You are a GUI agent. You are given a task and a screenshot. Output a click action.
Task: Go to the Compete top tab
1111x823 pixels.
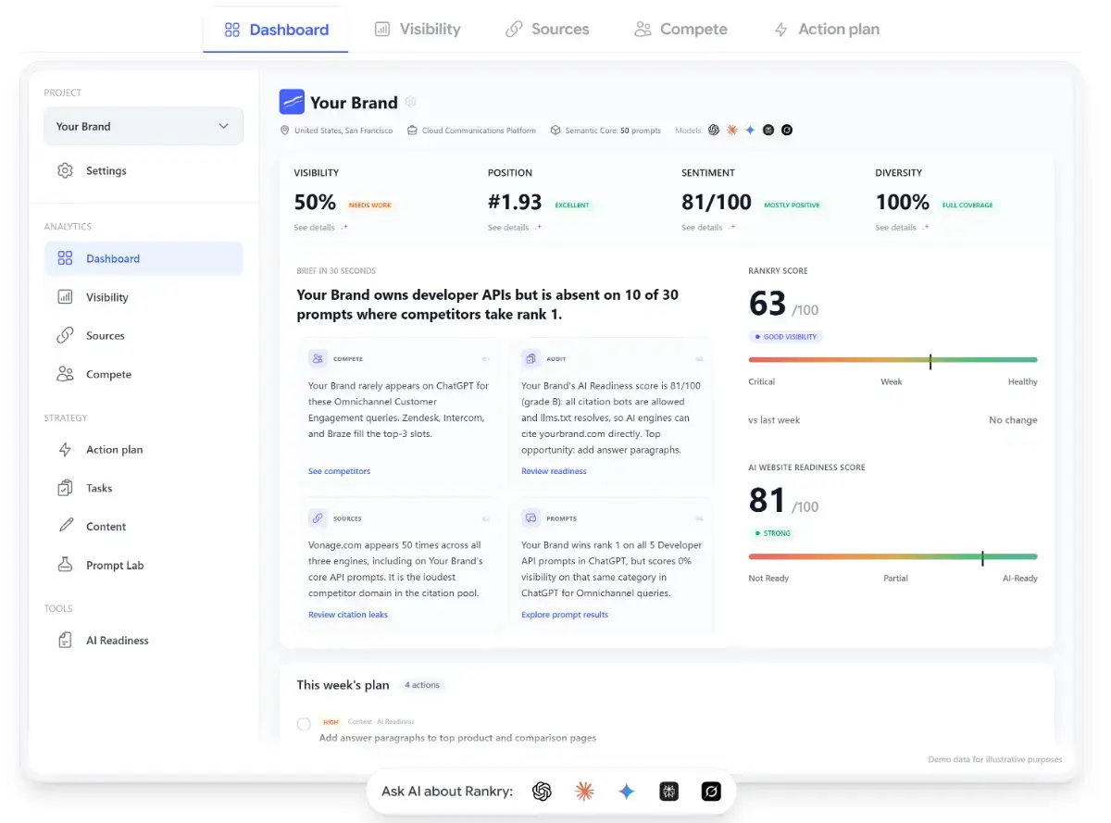(680, 30)
